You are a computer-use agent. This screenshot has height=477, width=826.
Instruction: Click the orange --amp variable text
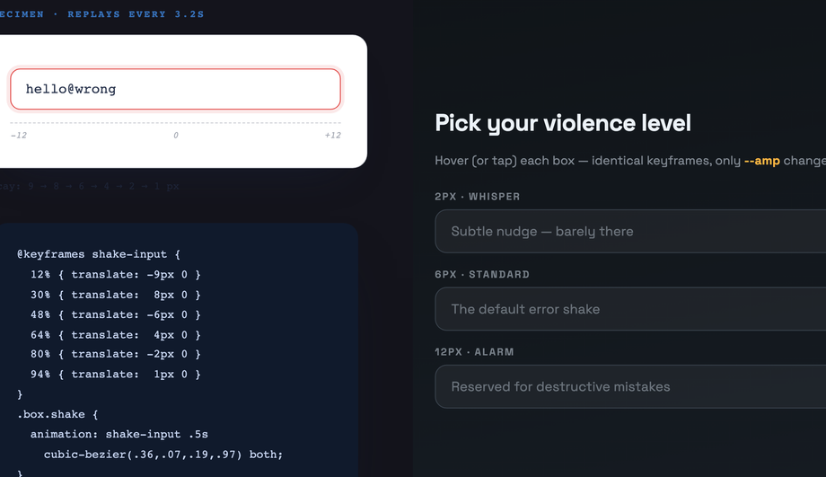click(x=761, y=161)
